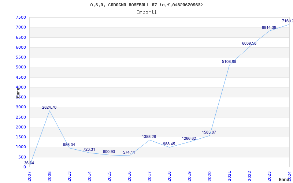Viewport: 293px width, 183px height.
Task: Select the 36.64 value label
Action: pyautogui.click(x=29, y=163)
